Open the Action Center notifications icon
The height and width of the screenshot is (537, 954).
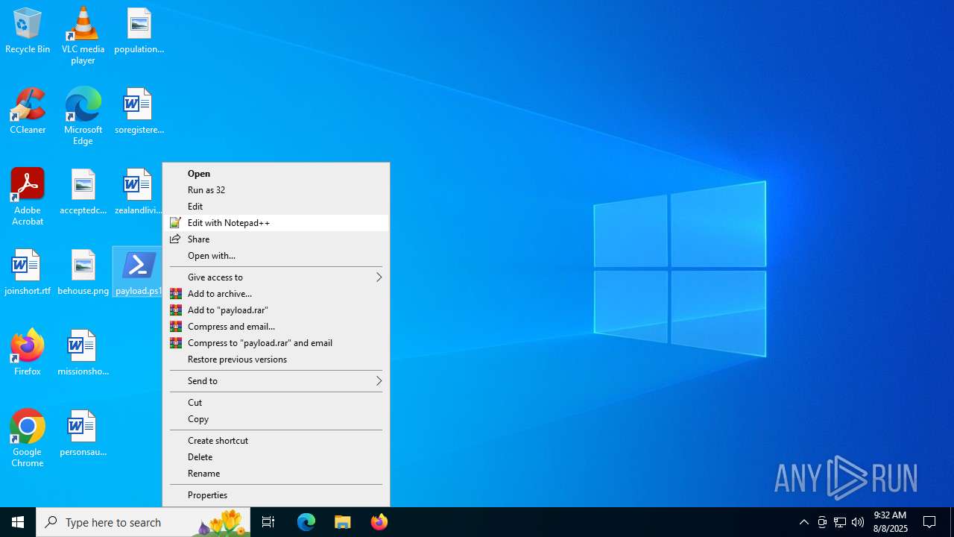point(930,522)
